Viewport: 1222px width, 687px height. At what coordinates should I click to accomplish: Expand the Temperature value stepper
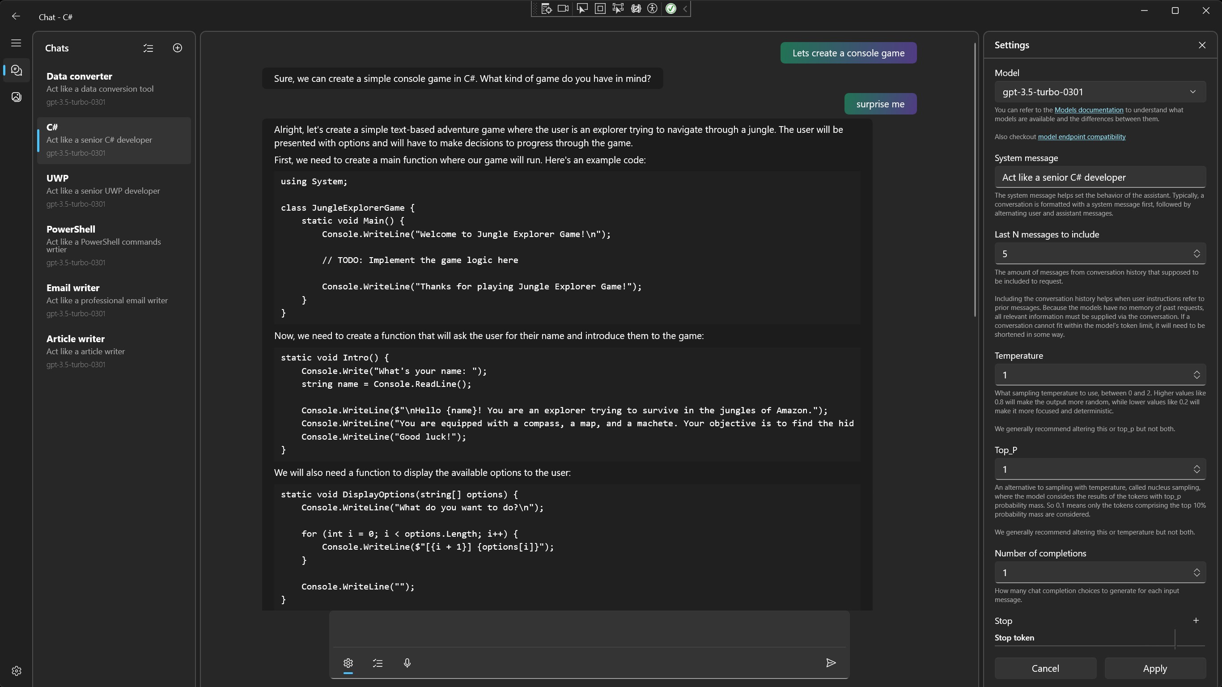(x=1197, y=375)
